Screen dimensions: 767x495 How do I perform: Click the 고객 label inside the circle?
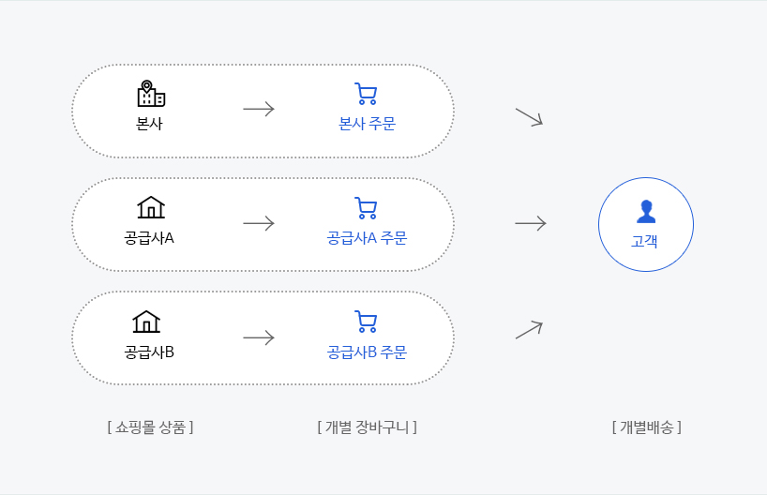pos(644,241)
